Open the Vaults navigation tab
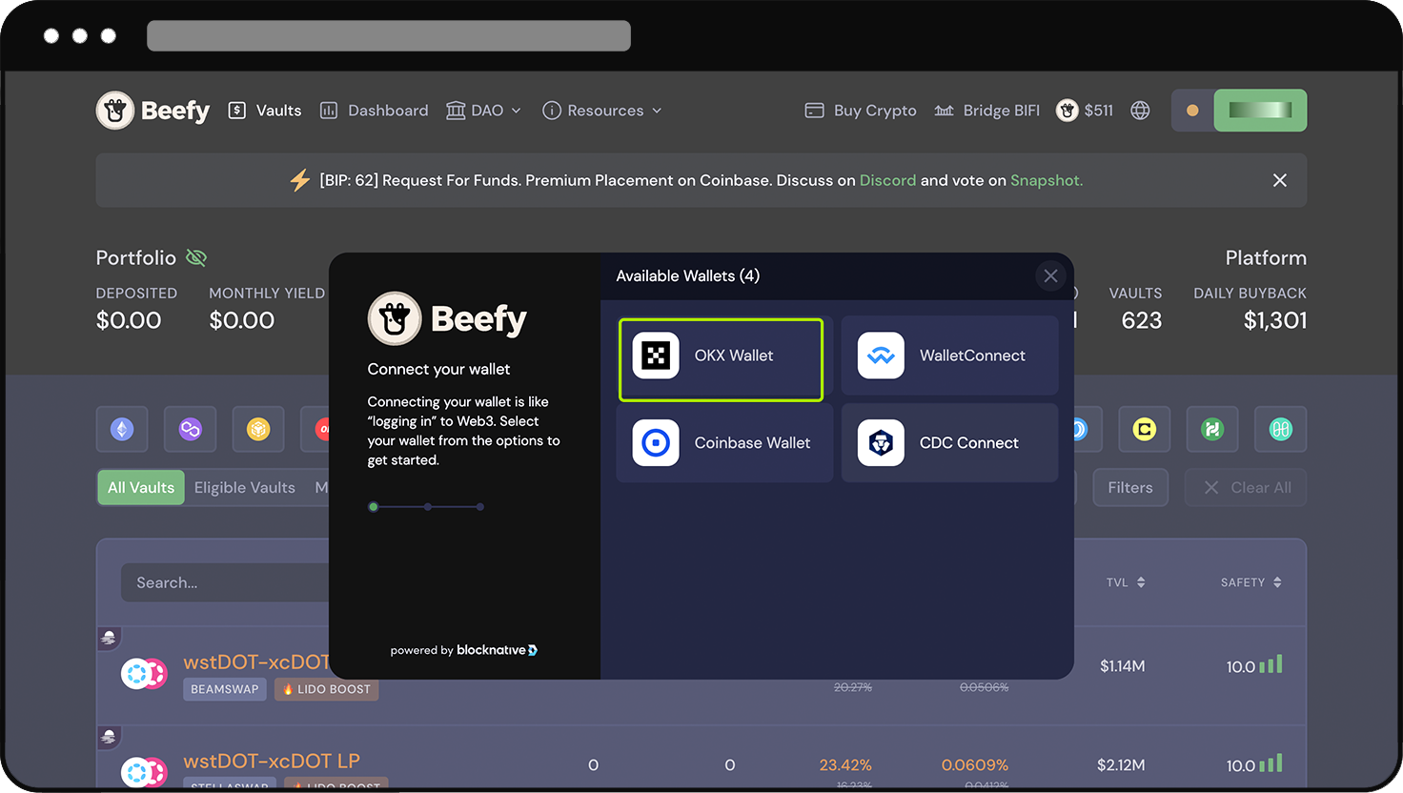 pyautogui.click(x=265, y=111)
